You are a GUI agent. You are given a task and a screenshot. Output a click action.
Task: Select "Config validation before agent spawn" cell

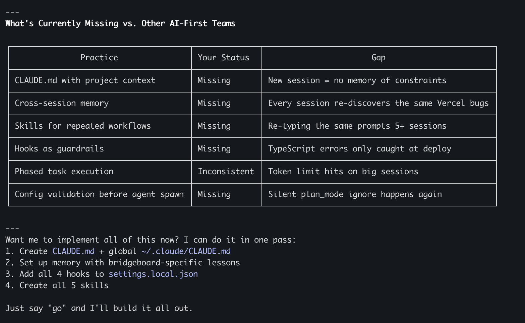coord(99,194)
